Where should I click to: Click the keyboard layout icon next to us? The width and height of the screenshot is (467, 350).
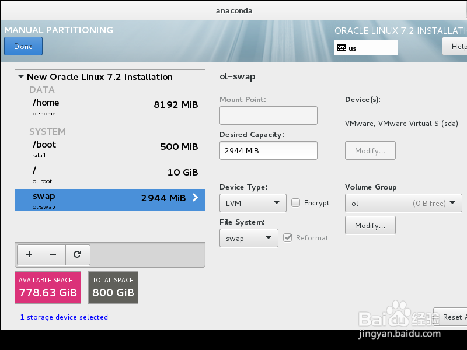(x=341, y=48)
